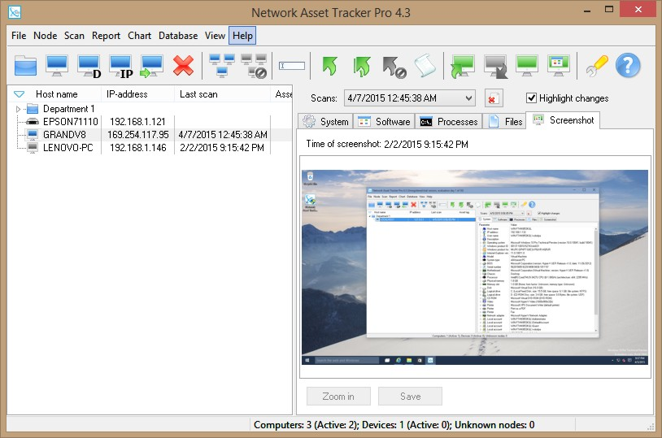Click the green screen with arrow icon
Image resolution: width=662 pixels, height=438 pixels.
(462, 67)
